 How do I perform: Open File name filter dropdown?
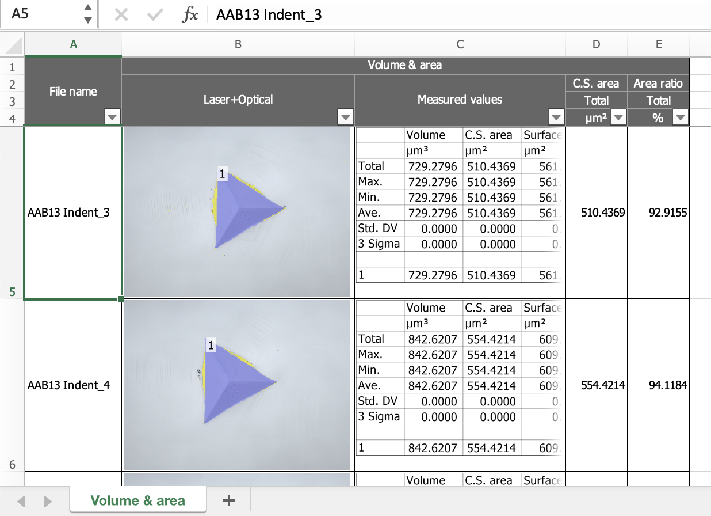[112, 118]
